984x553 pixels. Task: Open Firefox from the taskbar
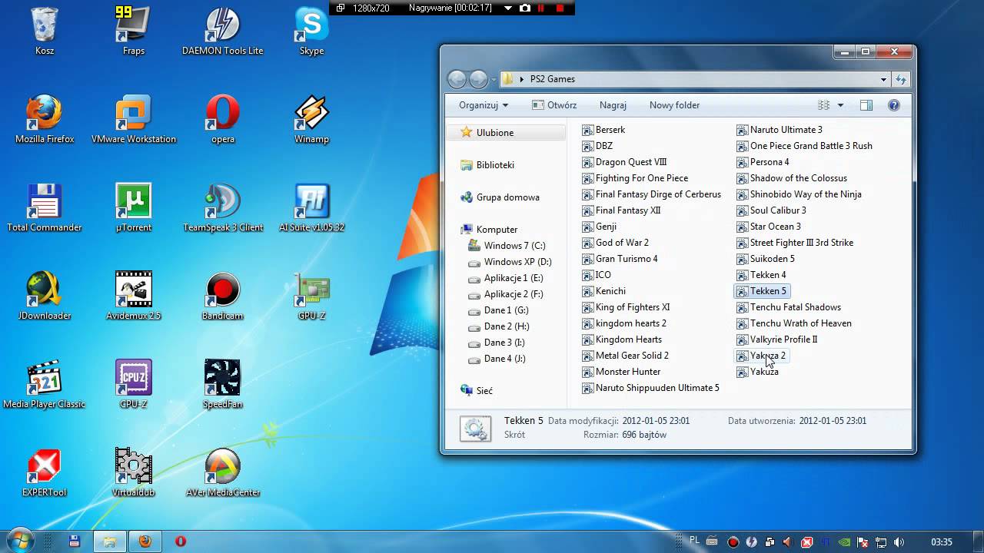coord(145,541)
